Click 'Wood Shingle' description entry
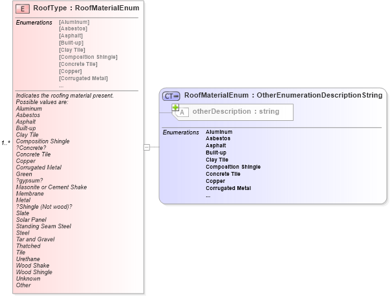390x296 pixels. 34,272
